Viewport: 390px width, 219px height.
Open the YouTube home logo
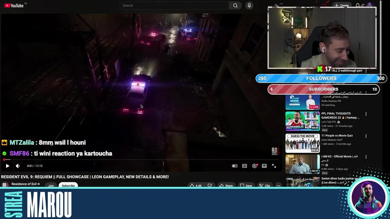click(x=14, y=5)
